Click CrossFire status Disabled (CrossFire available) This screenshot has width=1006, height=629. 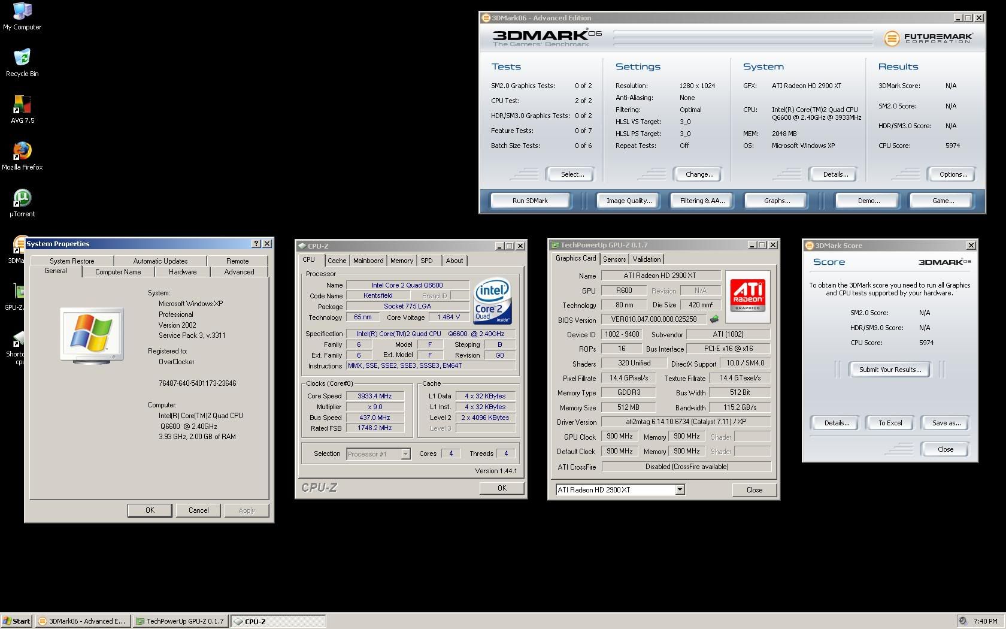686,467
